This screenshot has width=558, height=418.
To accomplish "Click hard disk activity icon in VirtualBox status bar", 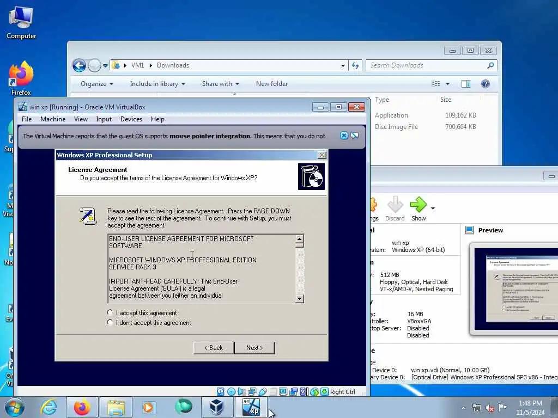I will [221, 392].
